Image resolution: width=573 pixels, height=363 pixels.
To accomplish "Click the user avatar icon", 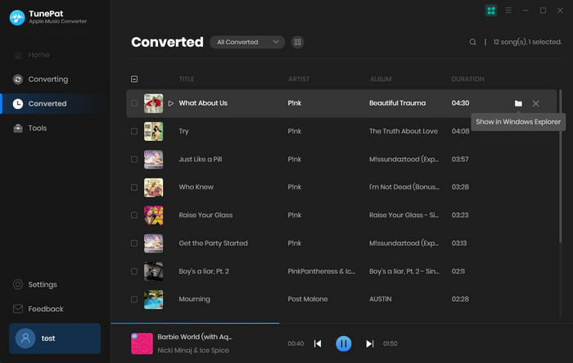I will point(25,338).
